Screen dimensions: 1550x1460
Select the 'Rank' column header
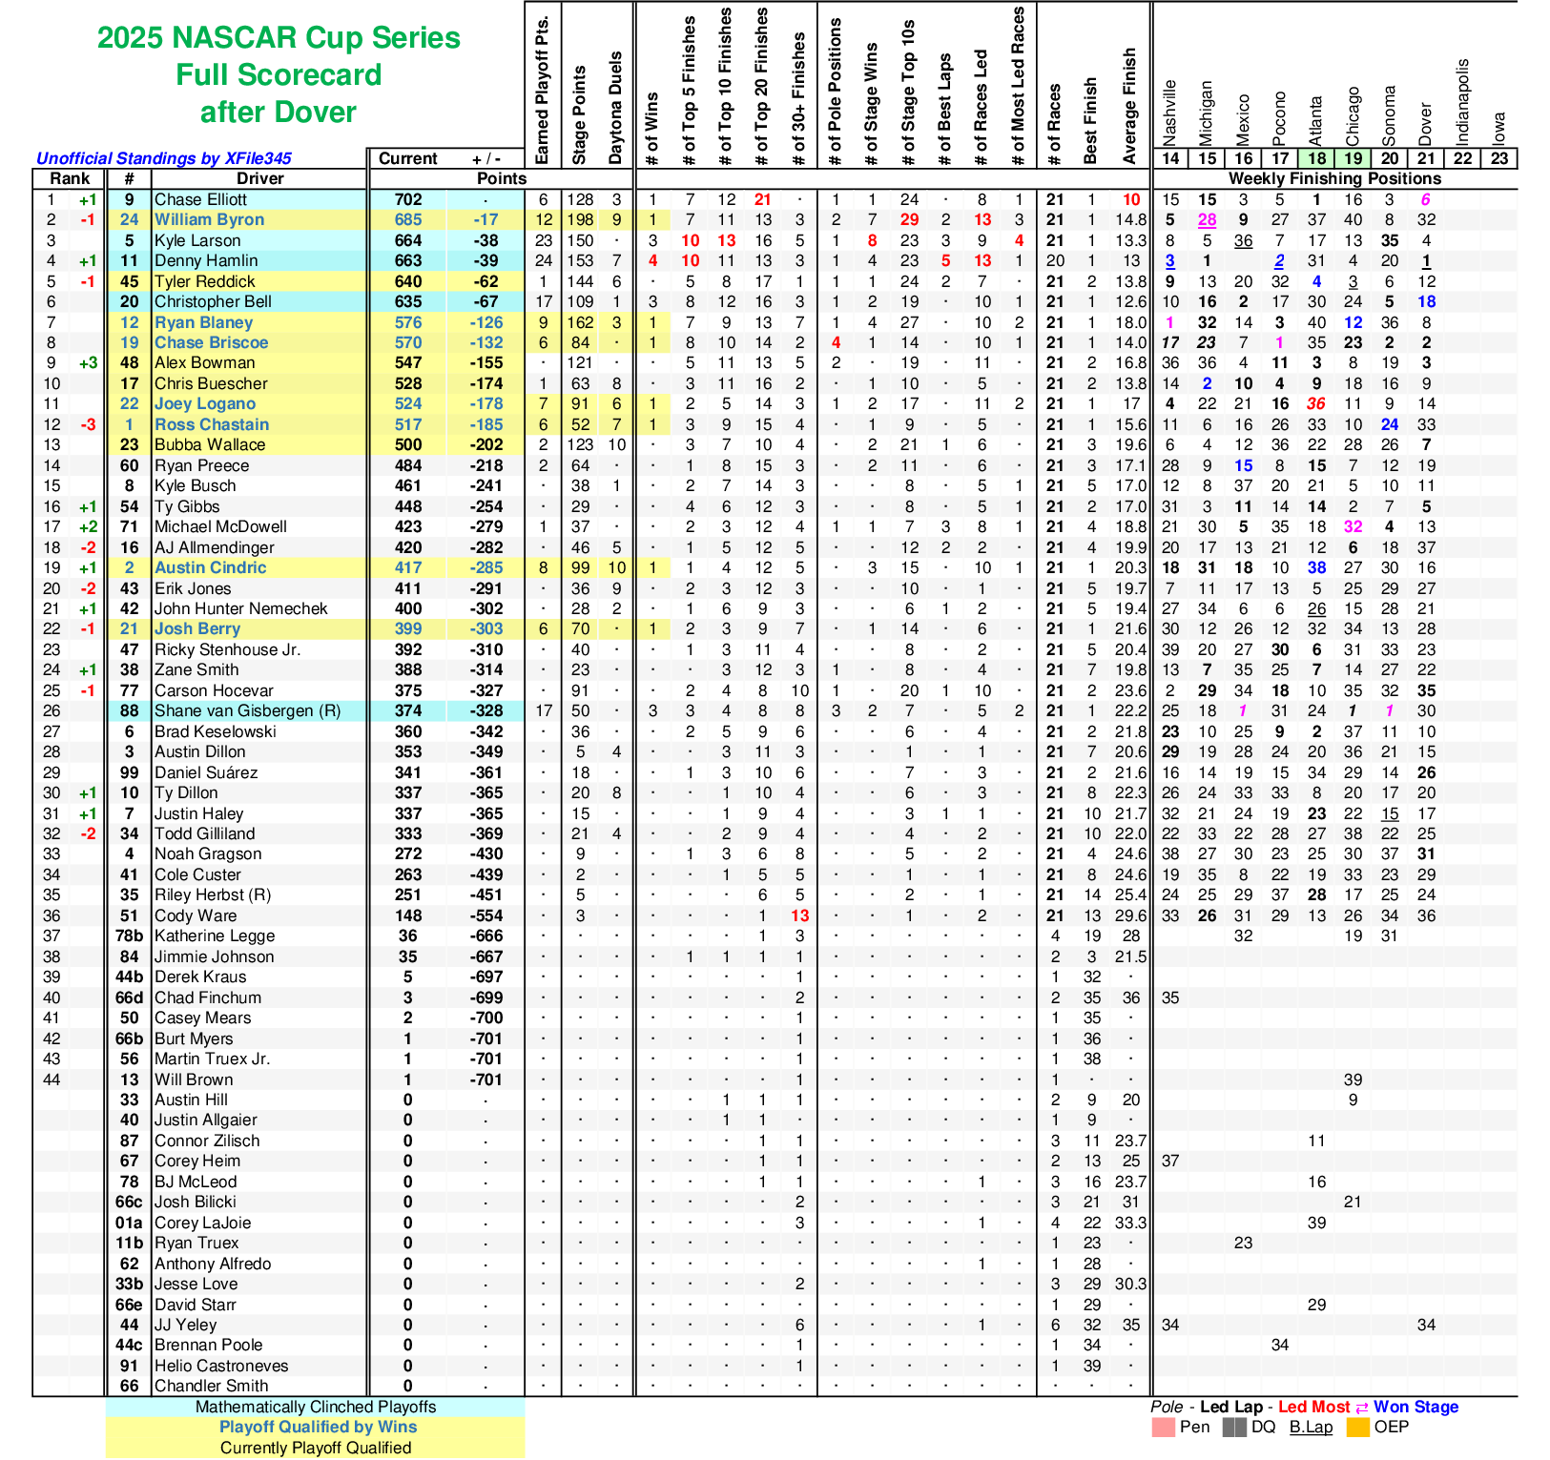[x=70, y=178]
